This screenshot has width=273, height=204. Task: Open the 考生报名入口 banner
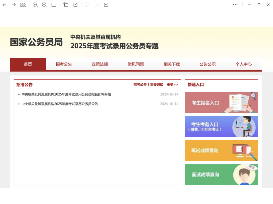(x=221, y=102)
